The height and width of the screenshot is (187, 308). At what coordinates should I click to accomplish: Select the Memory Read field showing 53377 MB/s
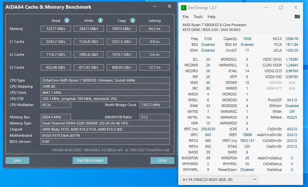pyautogui.click(x=56, y=29)
